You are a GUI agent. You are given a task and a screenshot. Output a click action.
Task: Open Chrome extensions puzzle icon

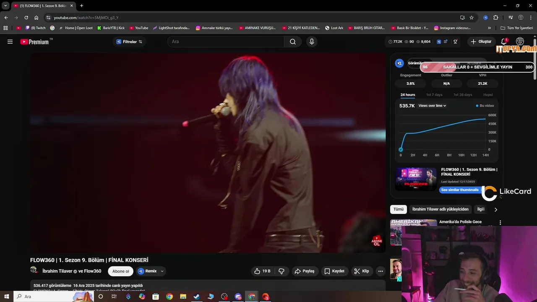click(x=495, y=18)
